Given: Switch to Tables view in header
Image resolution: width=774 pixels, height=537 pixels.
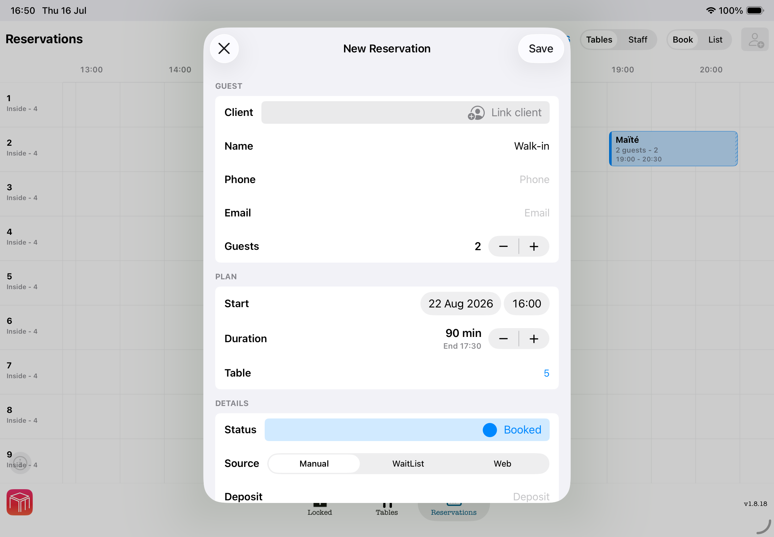Looking at the screenshot, I should 599,40.
